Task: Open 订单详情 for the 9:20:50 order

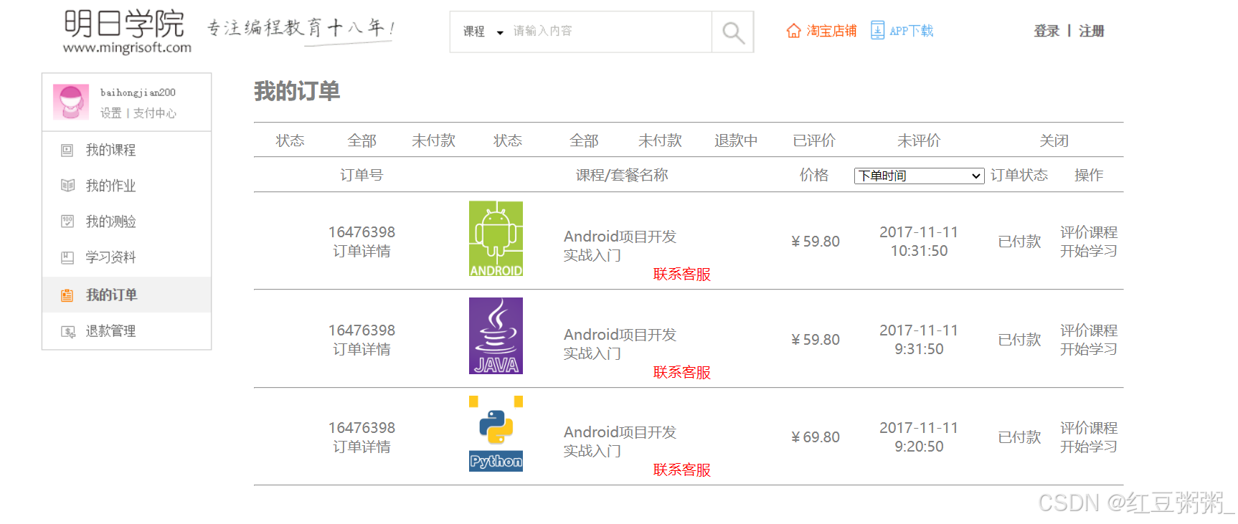Action: (362, 447)
